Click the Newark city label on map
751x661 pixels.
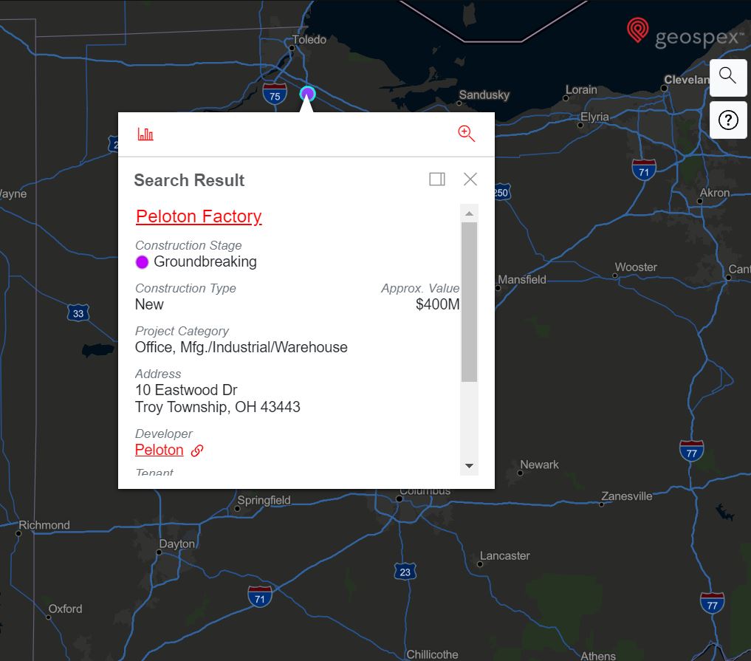(539, 465)
